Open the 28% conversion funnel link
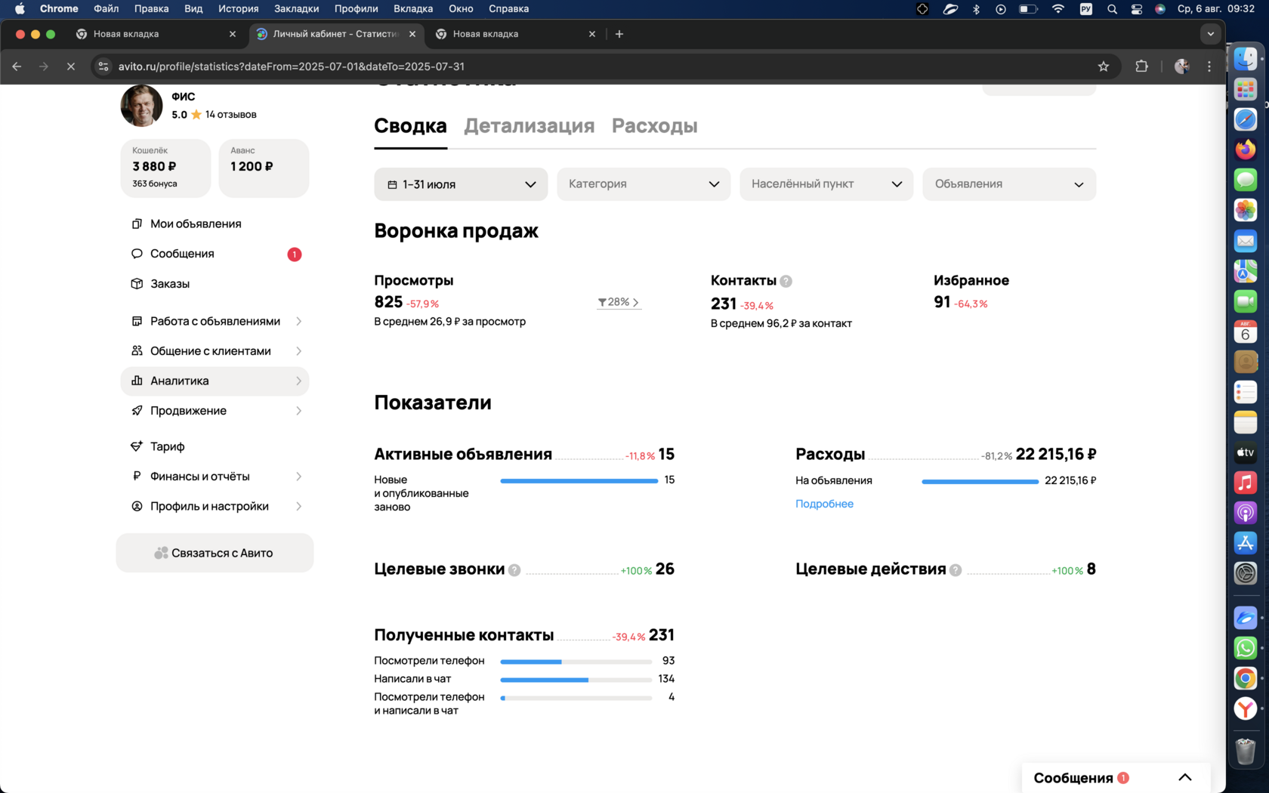Image resolution: width=1269 pixels, height=793 pixels. click(619, 302)
